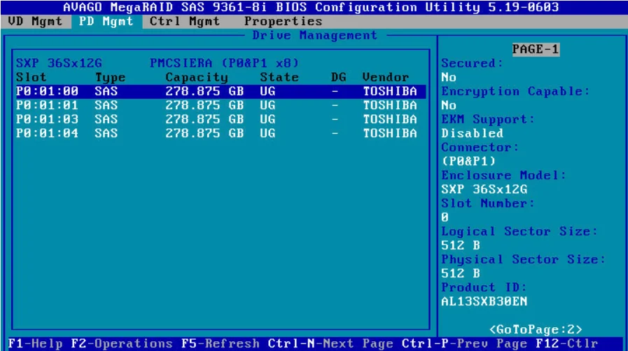Click the SAS type of P0:01:00

click(106, 91)
